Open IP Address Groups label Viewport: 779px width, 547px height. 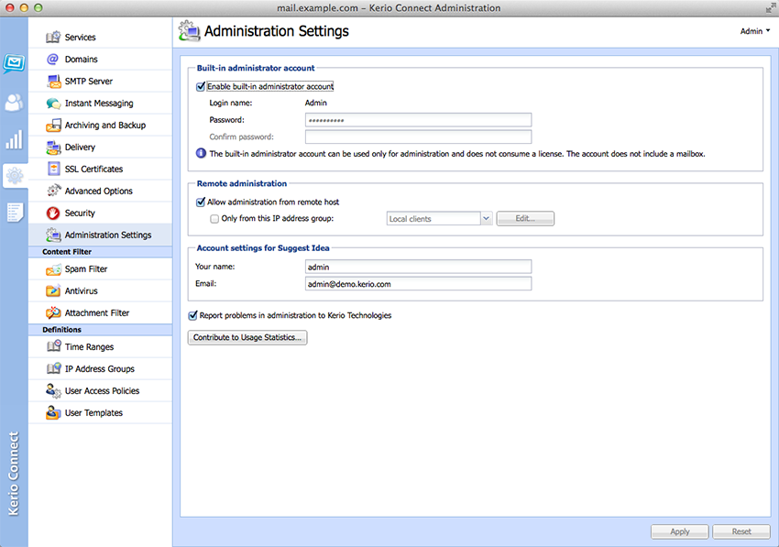(99, 368)
